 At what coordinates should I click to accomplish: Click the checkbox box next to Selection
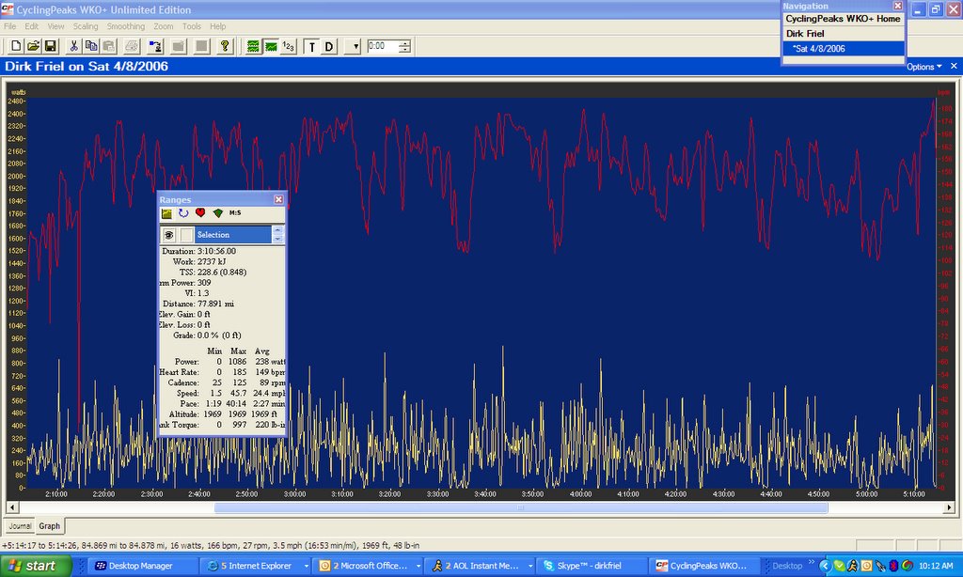187,235
